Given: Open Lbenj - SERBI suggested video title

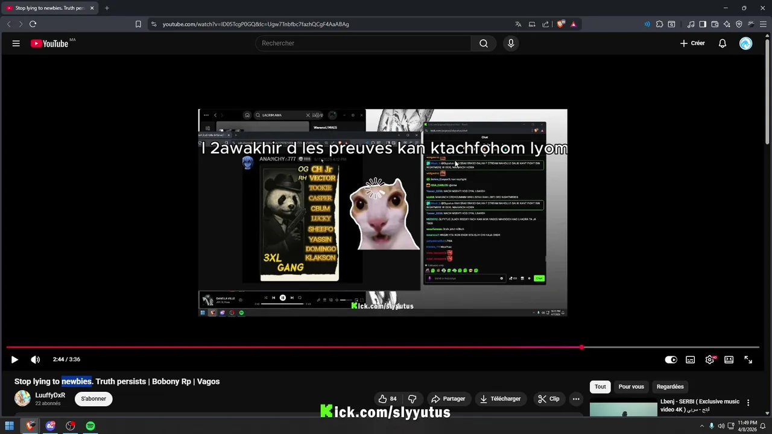Looking at the screenshot, I should click(700, 406).
